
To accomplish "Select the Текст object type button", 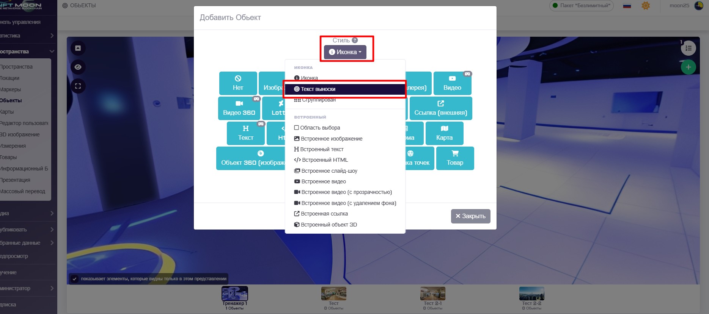I will 246,133.
